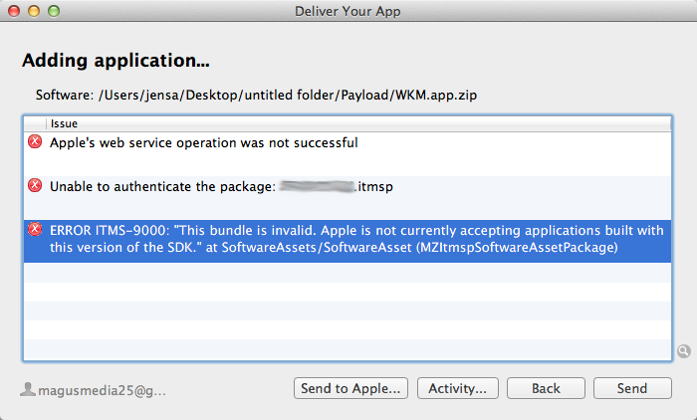The height and width of the screenshot is (420, 697).
Task: Click the user account silhouette icon
Action: (27, 389)
